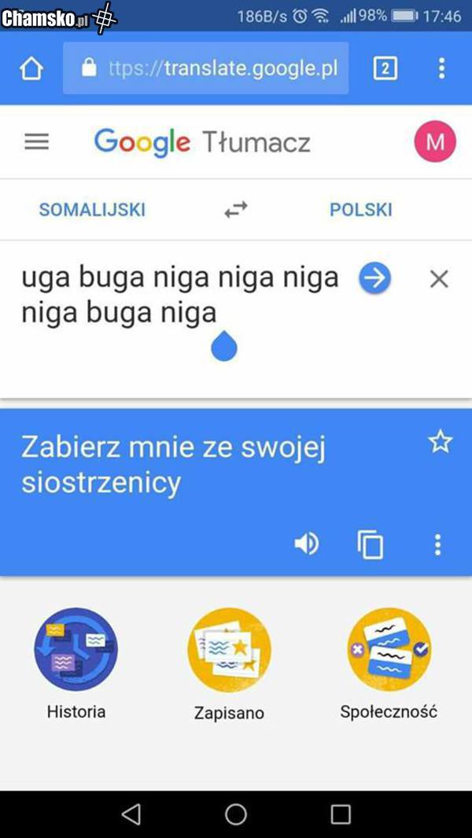Image resolution: width=472 pixels, height=838 pixels.
Task: Open the account avatar labeled M
Action: click(x=435, y=142)
